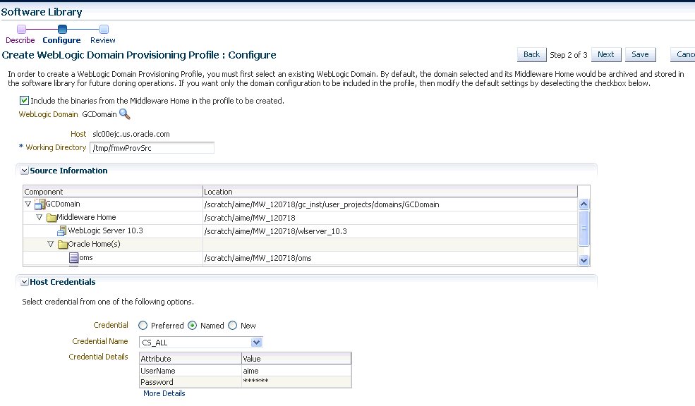Click the source table scrollbar thumb

click(x=584, y=228)
